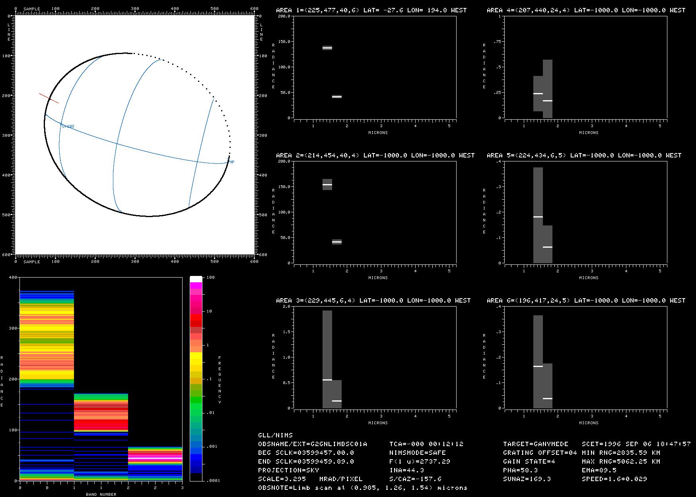Click the BAND NUMBER axis label
This screenshot has height=497, width=696.
(x=101, y=494)
